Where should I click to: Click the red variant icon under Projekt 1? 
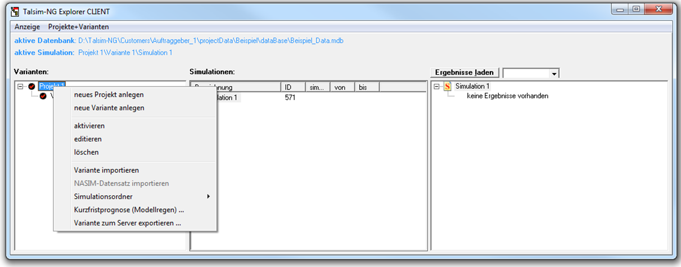43,96
